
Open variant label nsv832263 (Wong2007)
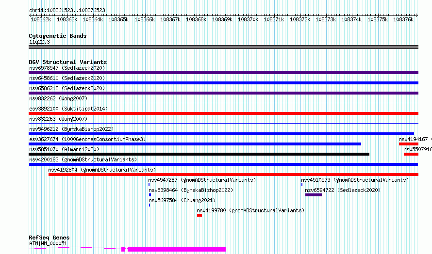click(58, 119)
